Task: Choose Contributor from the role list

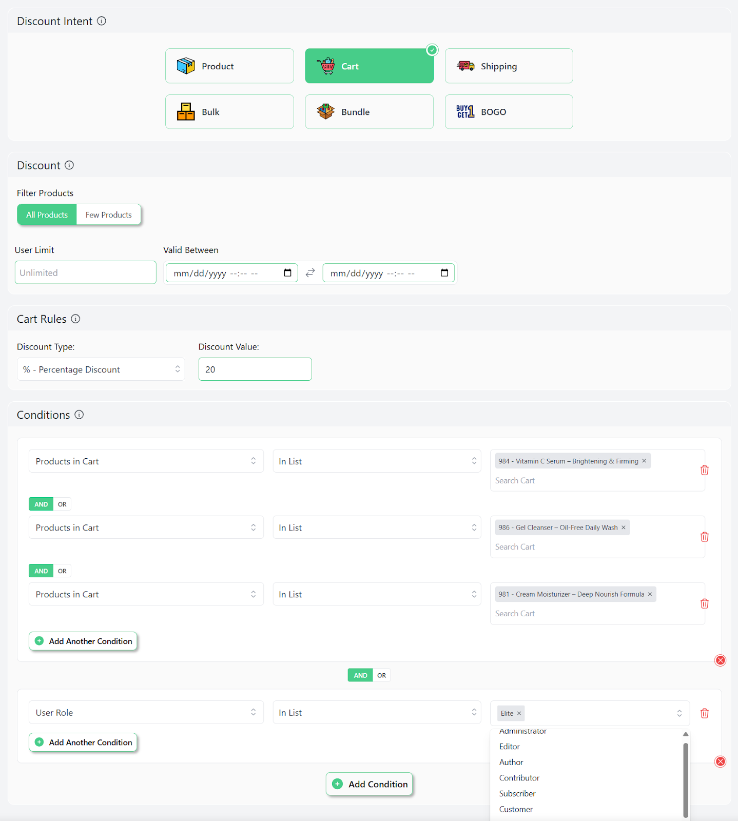Action: [587, 778]
